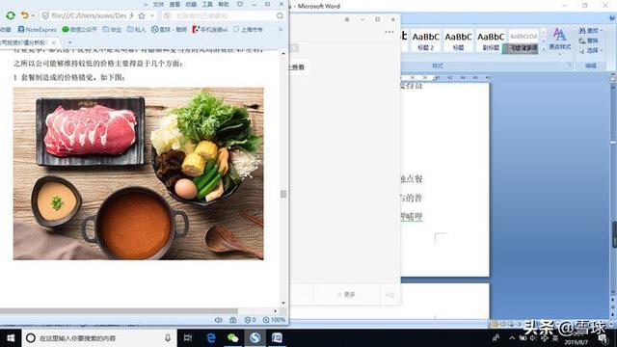Apply the 副标题 style from the styles gallery
617x347 pixels.
491,40
